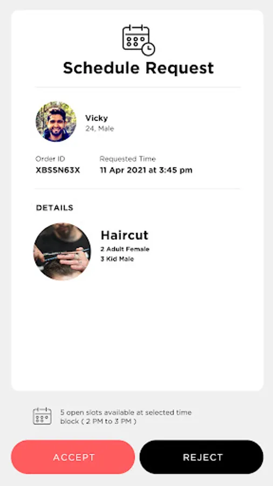This screenshot has width=273, height=486.
Task: Tap the Order ID label
Action: coord(50,159)
